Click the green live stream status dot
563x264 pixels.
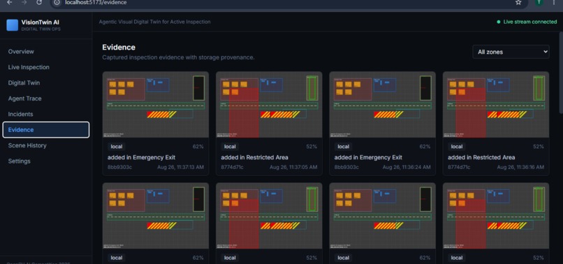point(498,22)
